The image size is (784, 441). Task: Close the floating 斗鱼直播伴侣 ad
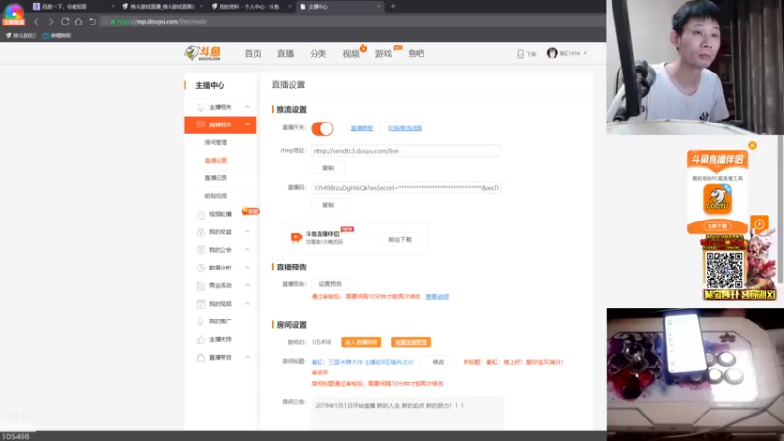(x=752, y=145)
